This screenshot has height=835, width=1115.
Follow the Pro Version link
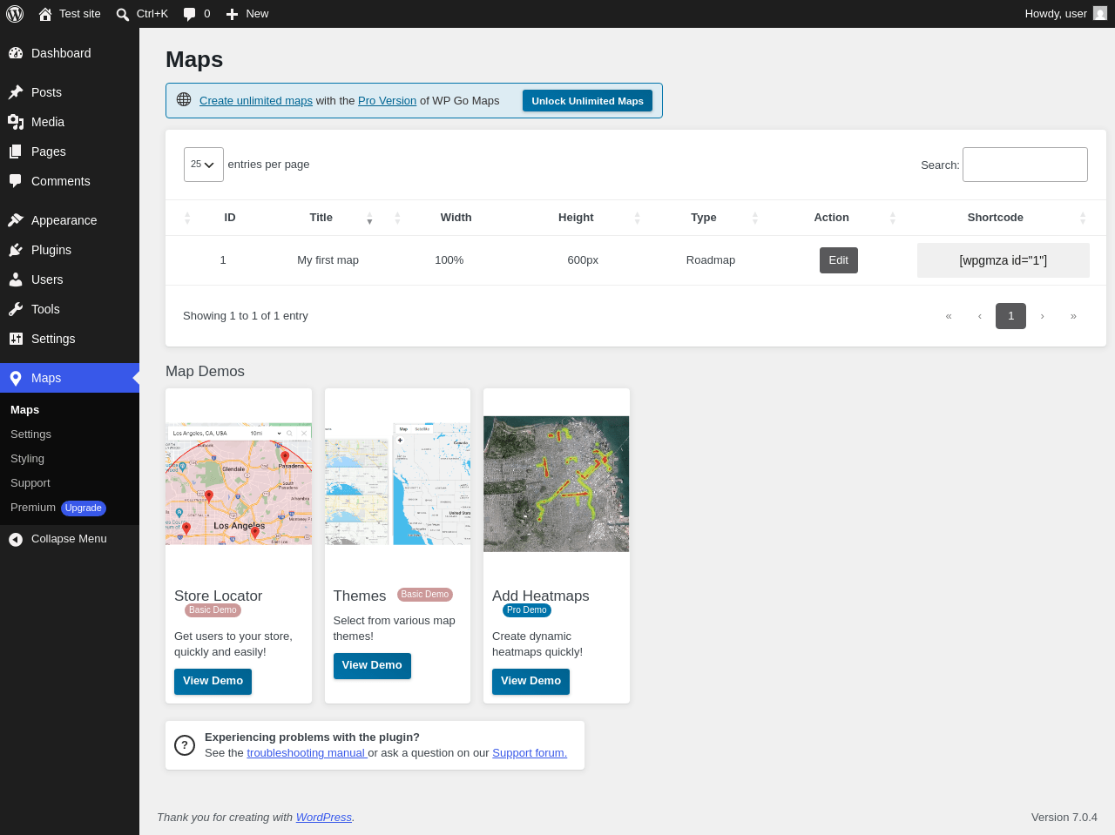[387, 101]
